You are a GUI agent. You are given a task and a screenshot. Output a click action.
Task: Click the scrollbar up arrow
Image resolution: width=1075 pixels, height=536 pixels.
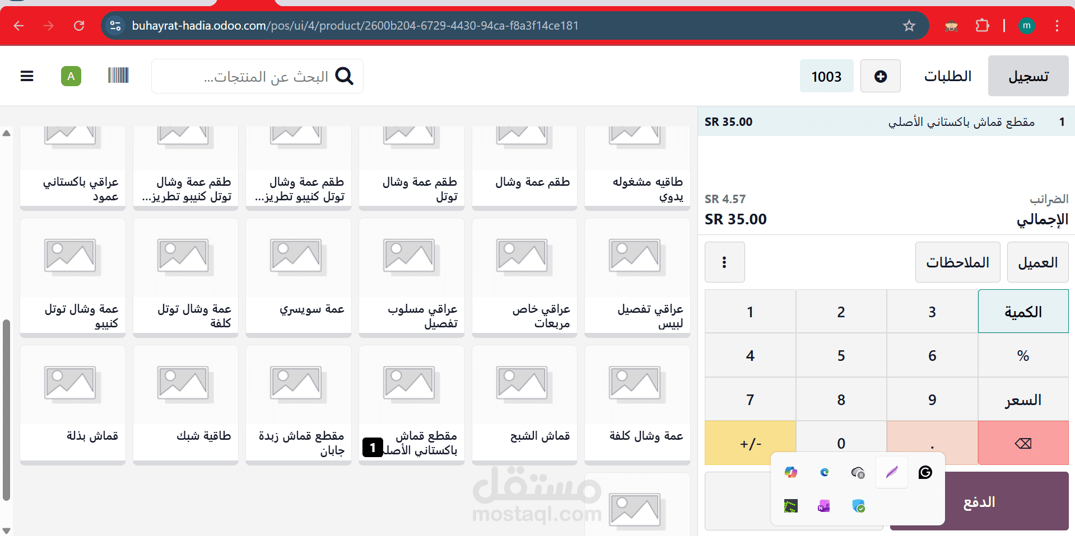click(x=6, y=133)
